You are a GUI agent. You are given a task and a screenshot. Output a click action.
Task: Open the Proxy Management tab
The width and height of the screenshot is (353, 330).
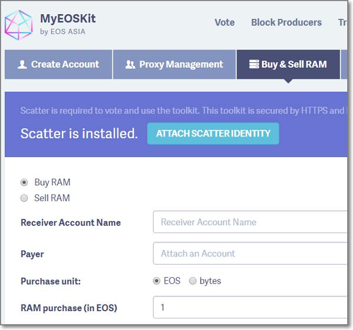(x=174, y=64)
